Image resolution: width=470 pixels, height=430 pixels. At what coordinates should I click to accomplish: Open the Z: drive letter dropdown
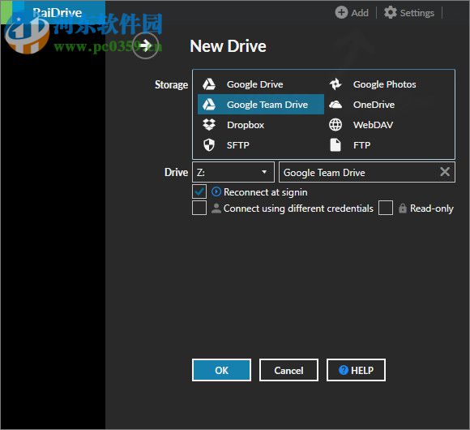pyautogui.click(x=233, y=172)
